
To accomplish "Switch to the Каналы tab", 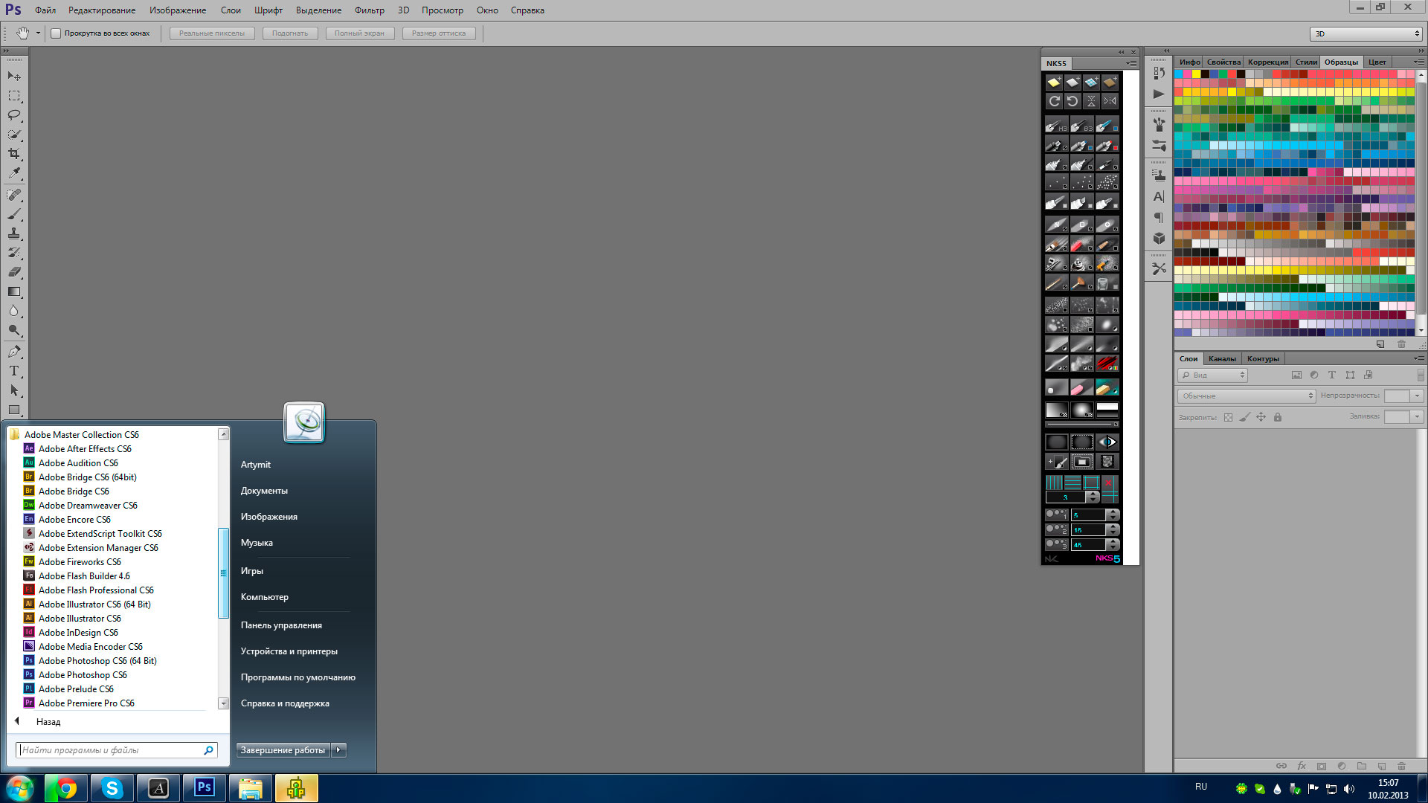I will 1222,358.
